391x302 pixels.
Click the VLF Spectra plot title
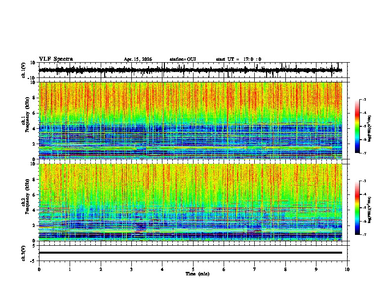(x=56, y=59)
